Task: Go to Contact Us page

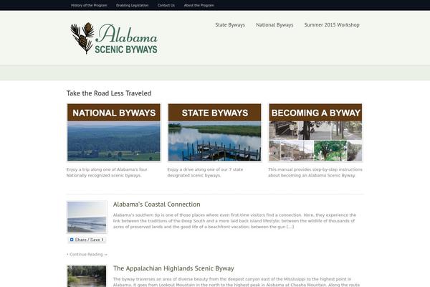Action: [166, 5]
